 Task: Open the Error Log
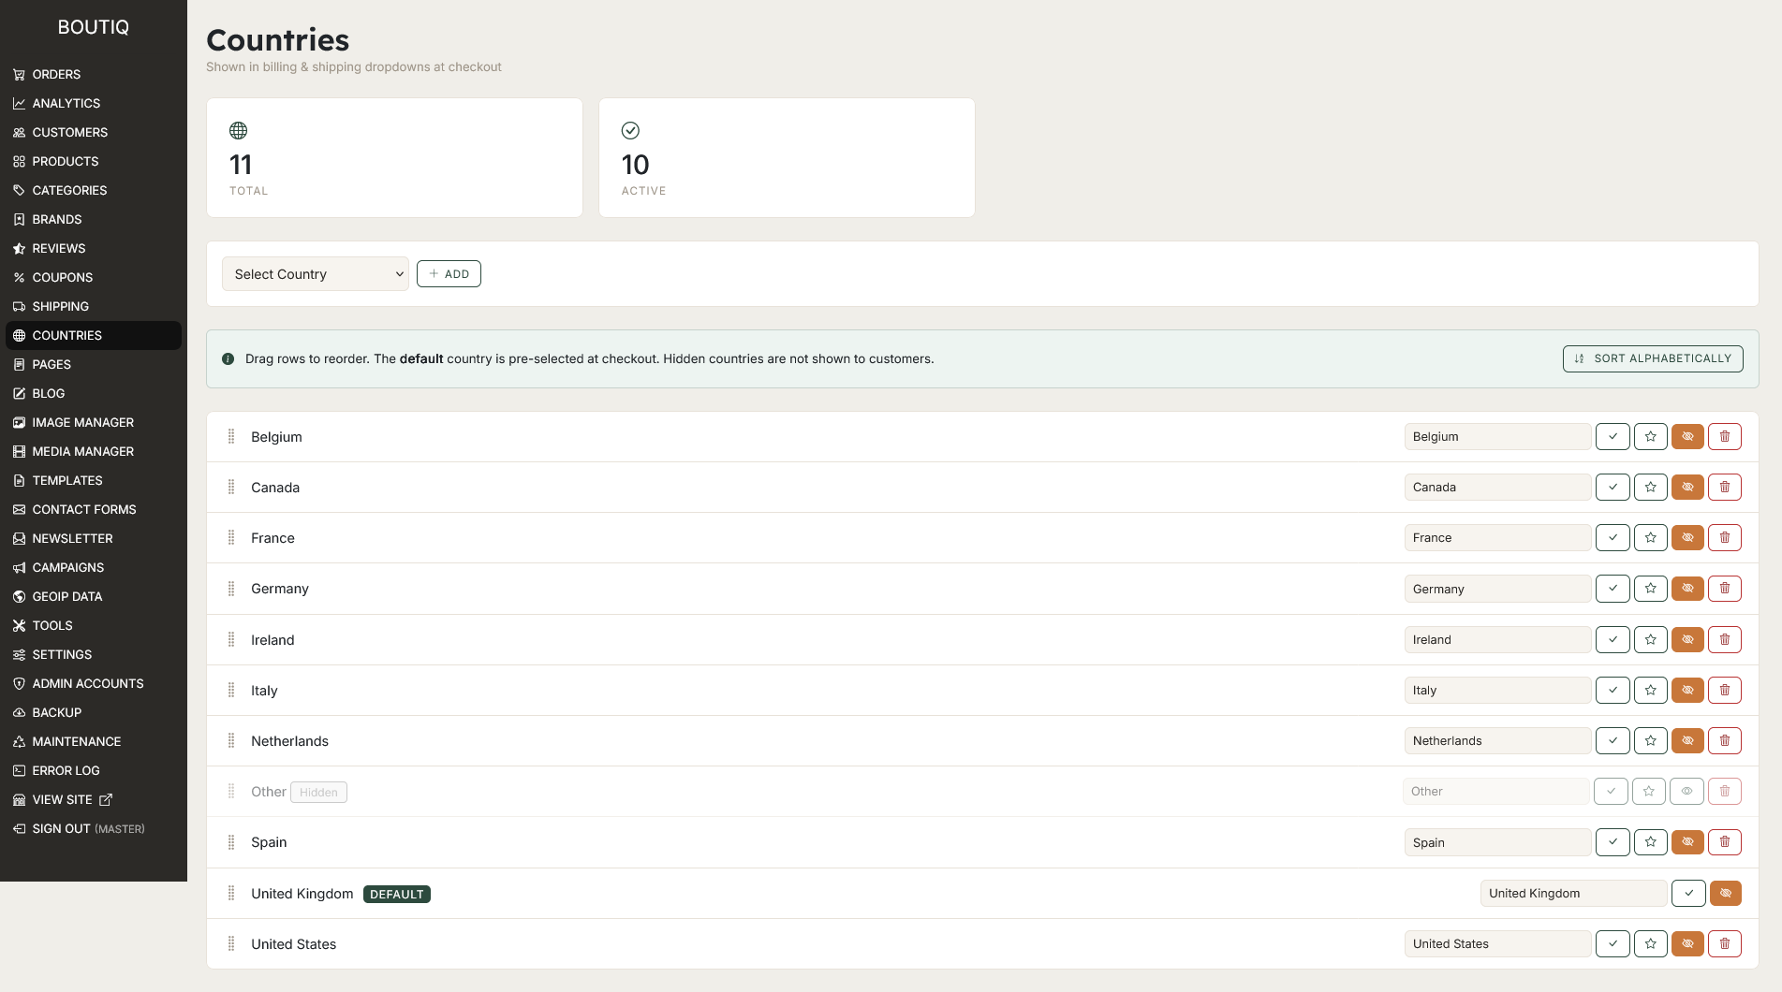point(94,771)
